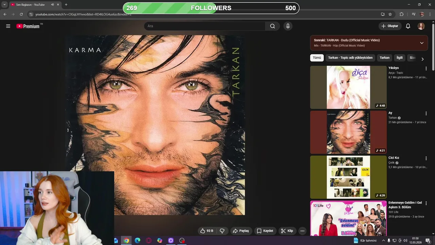Image resolution: width=435 pixels, height=245 pixels.
Task: Install app icon in address bar
Action: click(x=383, y=14)
